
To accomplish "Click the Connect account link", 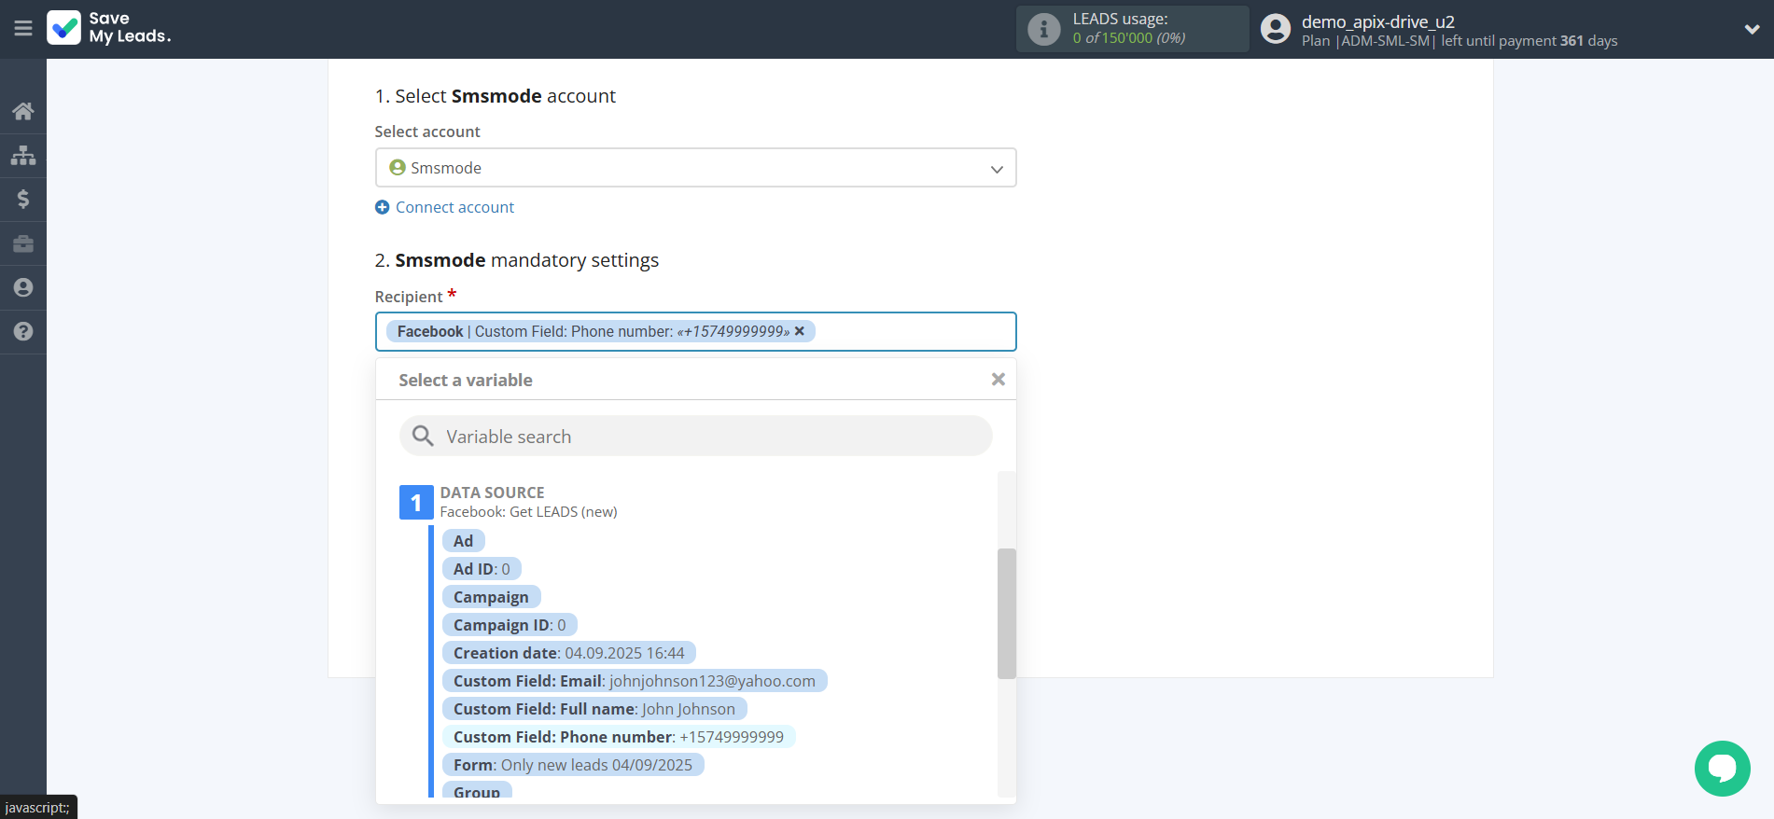I will pyautogui.click(x=454, y=207).
